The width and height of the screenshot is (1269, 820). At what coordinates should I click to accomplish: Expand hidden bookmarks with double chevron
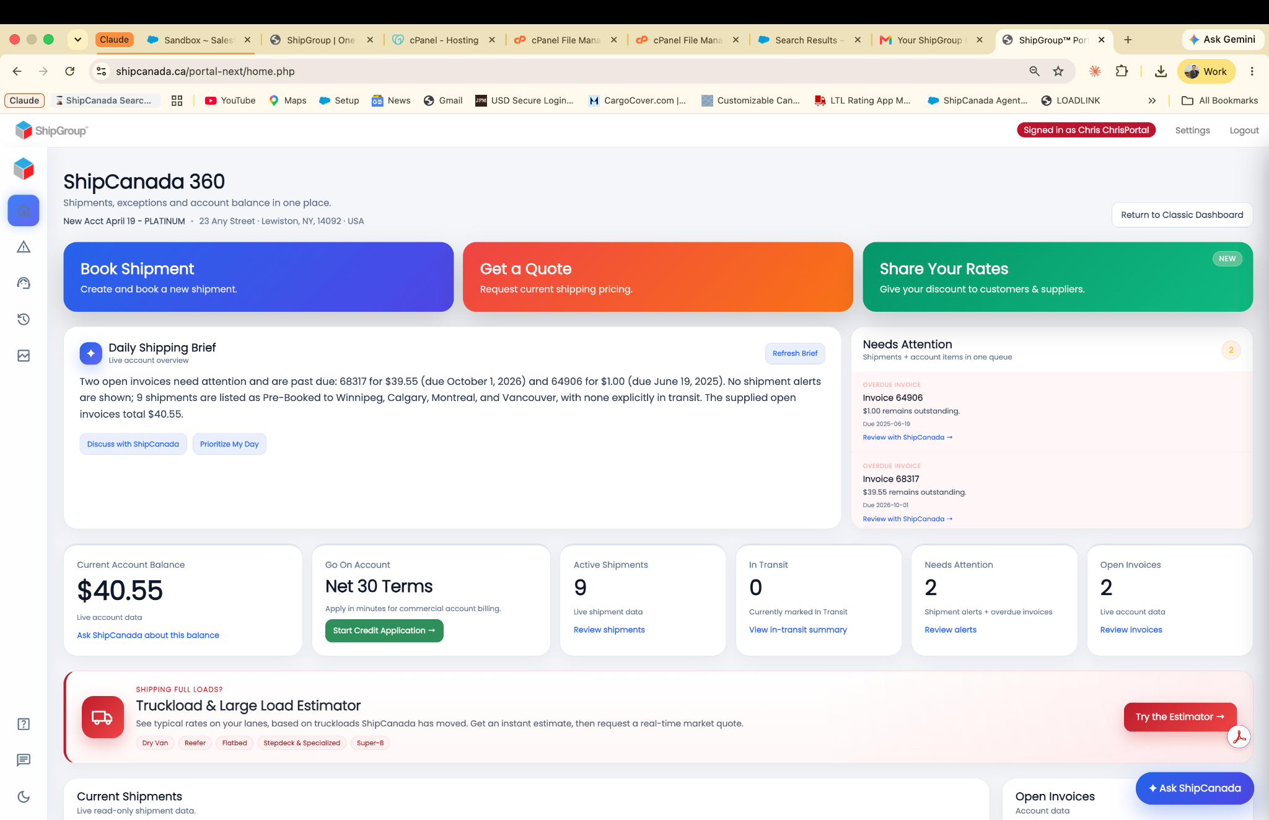[1152, 100]
